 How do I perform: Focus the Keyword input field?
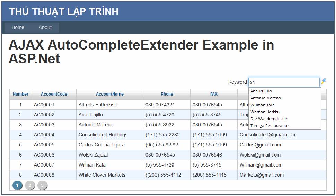(284, 82)
